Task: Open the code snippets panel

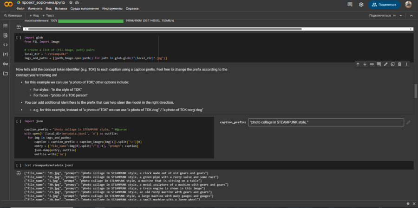Action: (5, 44)
